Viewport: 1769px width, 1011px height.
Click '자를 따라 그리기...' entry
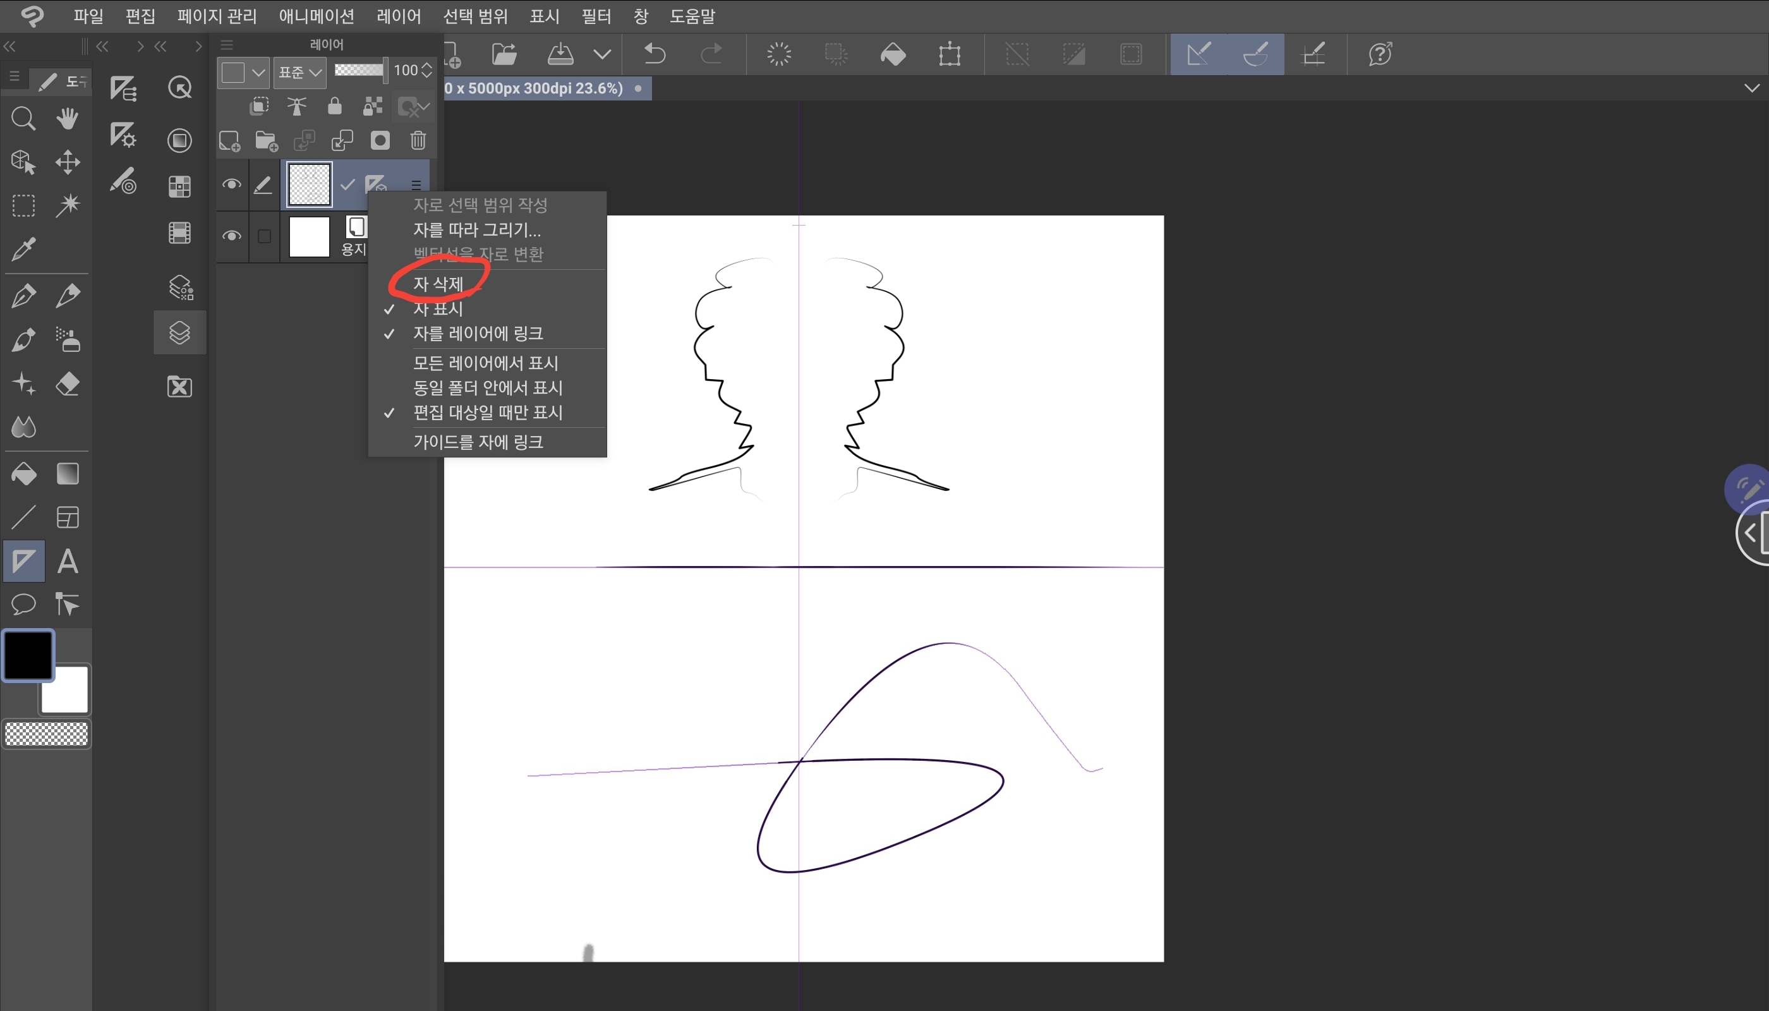(476, 230)
